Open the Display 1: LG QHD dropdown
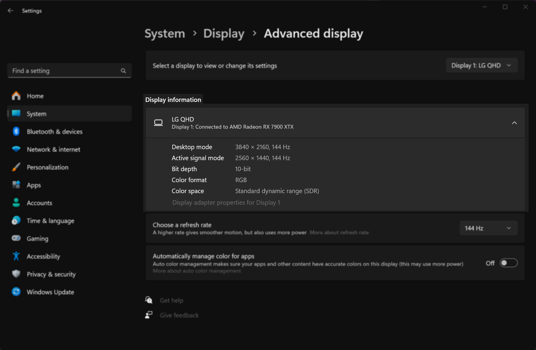Image resolution: width=536 pixels, height=350 pixels. (x=481, y=65)
